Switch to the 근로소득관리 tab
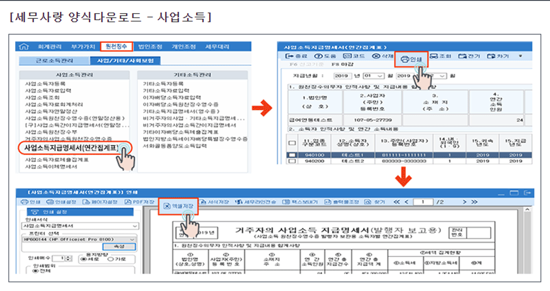Image resolution: width=550 pixels, height=291 pixels. (54, 61)
